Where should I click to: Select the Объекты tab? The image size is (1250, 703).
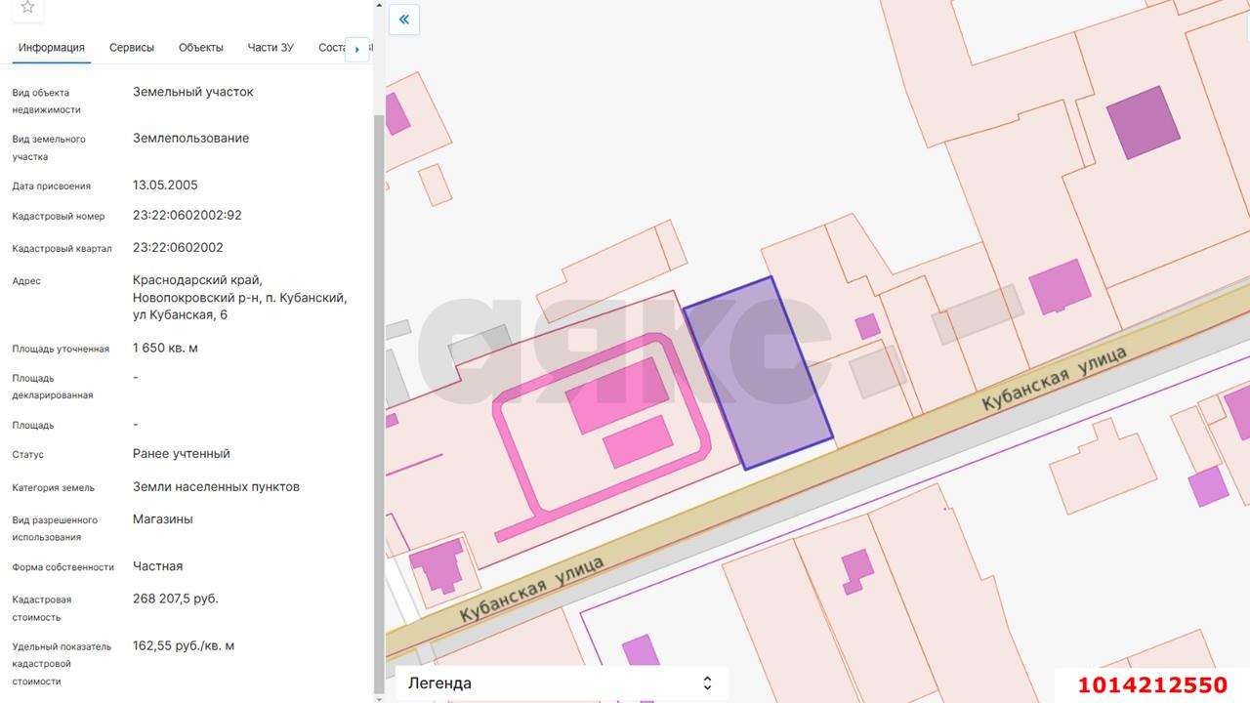pyautogui.click(x=201, y=48)
